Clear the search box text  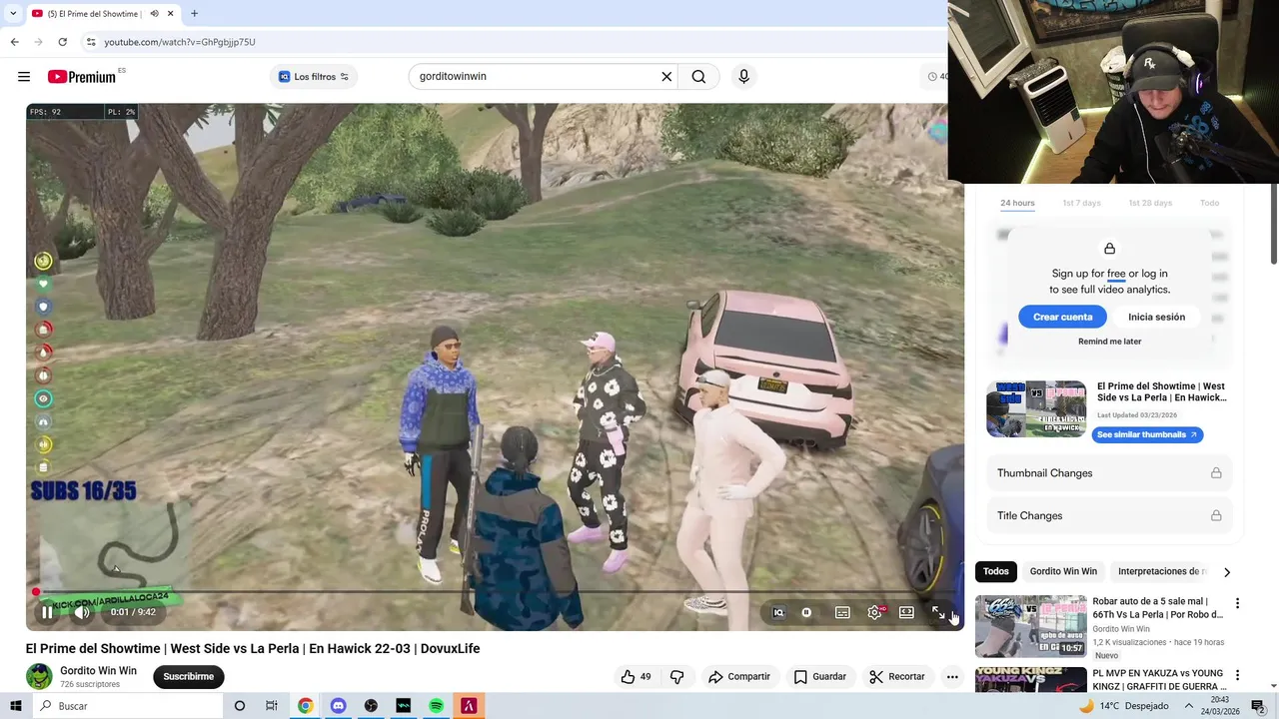(666, 77)
